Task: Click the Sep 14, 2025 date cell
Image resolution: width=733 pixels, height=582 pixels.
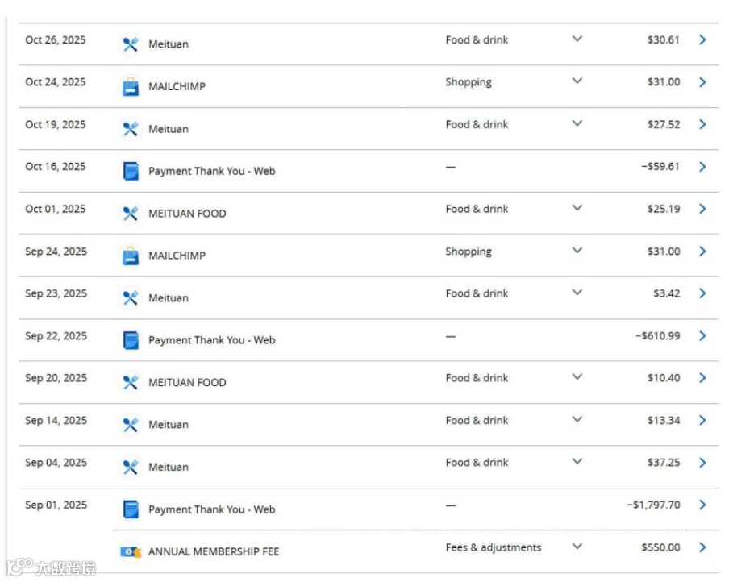Action: click(56, 421)
